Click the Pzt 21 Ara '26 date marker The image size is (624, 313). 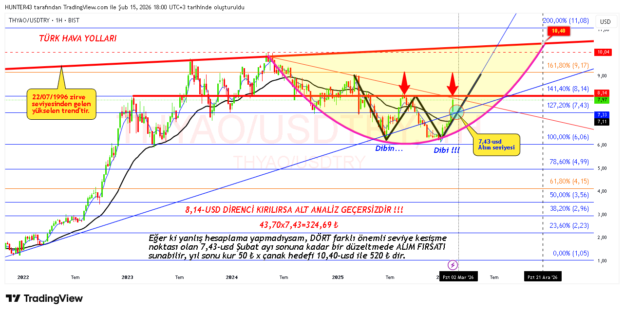pos(543,277)
